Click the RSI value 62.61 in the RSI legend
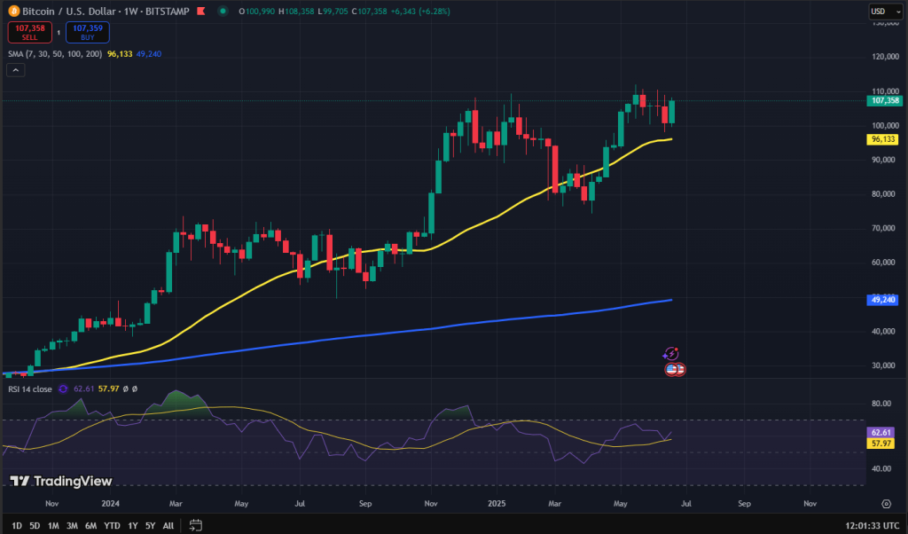 tap(84, 389)
